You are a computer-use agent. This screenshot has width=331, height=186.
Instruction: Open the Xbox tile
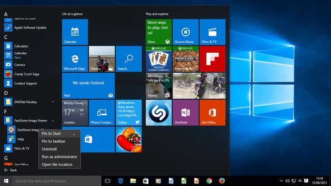click(x=159, y=32)
